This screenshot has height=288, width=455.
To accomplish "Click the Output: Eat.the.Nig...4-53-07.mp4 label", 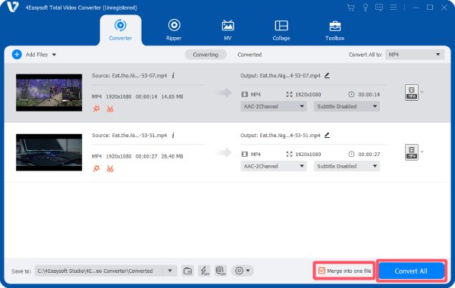I will click(x=281, y=76).
